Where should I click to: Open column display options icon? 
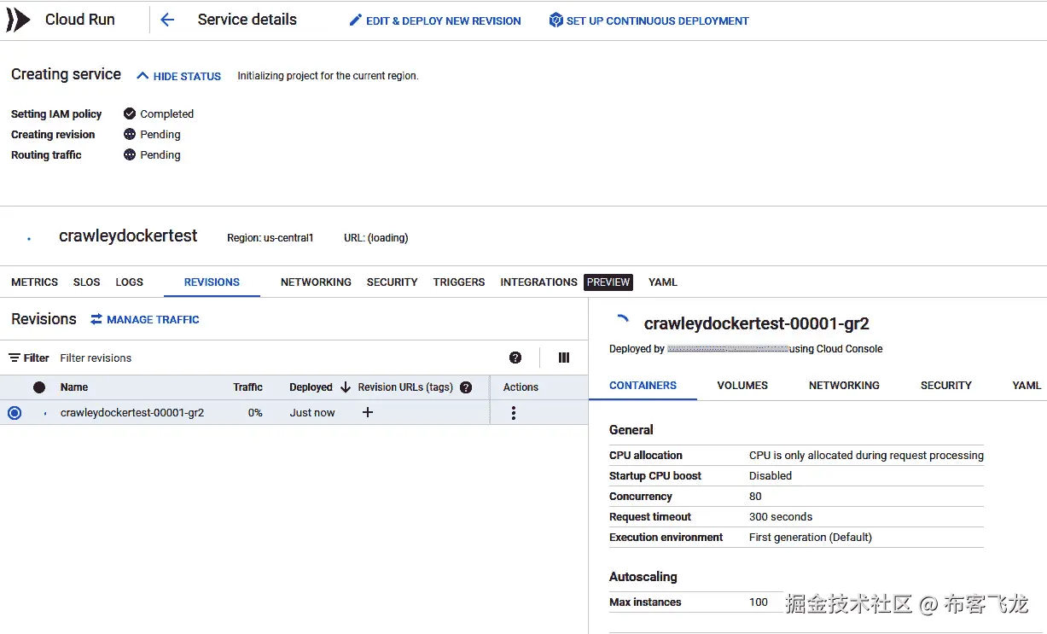click(x=564, y=358)
